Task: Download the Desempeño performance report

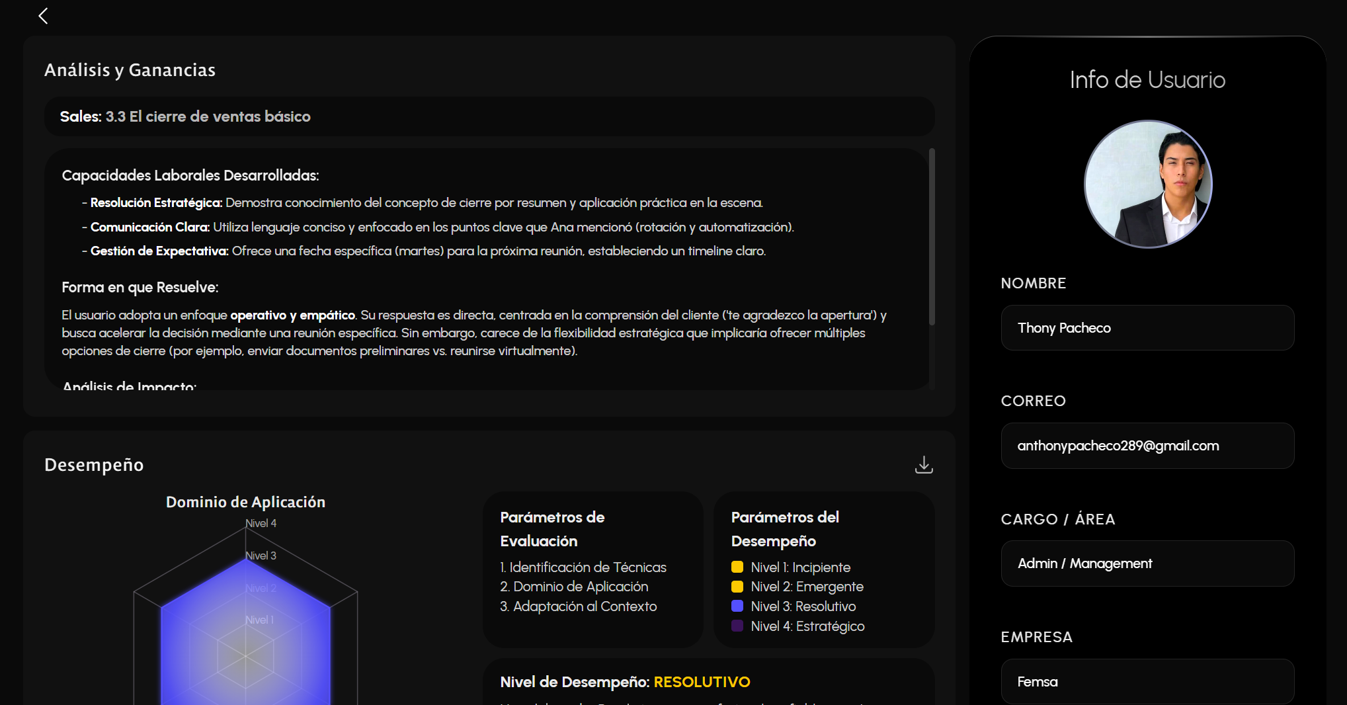Action: click(923, 464)
